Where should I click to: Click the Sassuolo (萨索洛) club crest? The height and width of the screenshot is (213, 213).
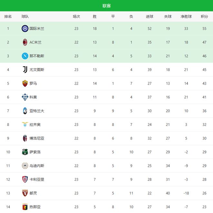coord(25,152)
